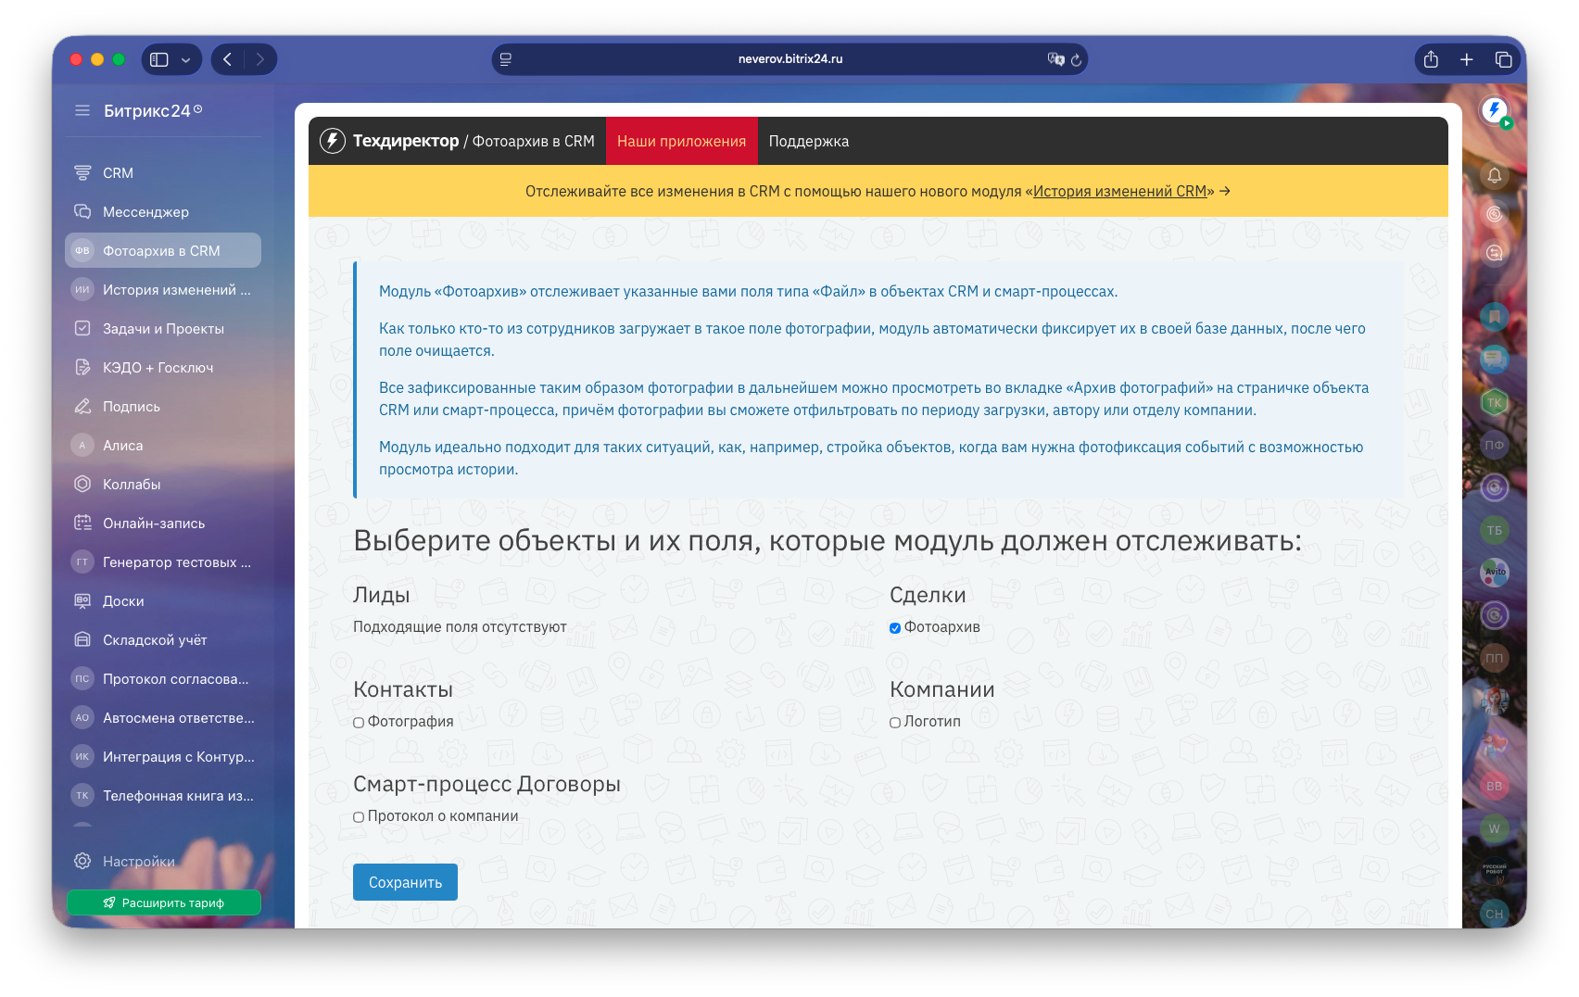Check the Фотография checkbox under Контакты

(x=359, y=723)
